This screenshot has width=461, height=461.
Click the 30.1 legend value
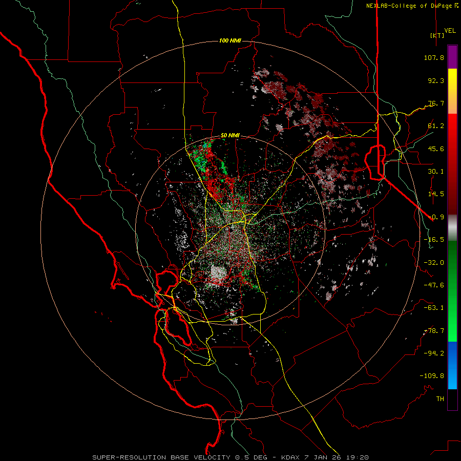[436, 172]
